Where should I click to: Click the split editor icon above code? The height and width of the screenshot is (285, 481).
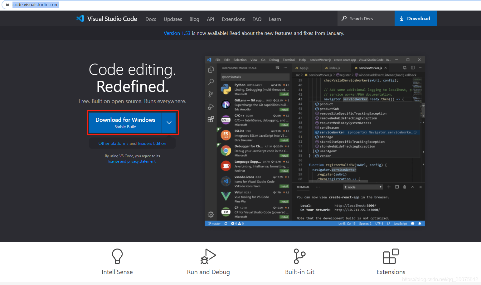click(413, 68)
